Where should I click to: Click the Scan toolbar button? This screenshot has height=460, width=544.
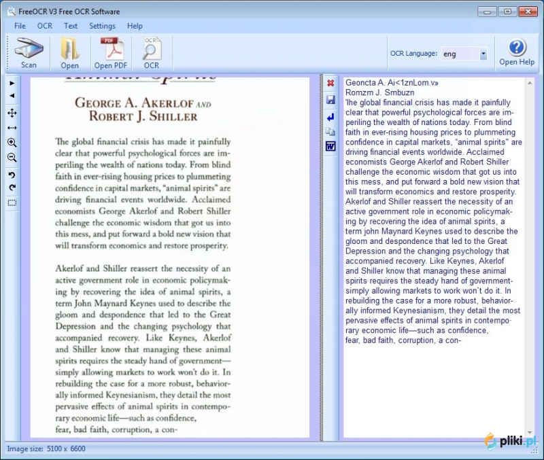click(29, 53)
